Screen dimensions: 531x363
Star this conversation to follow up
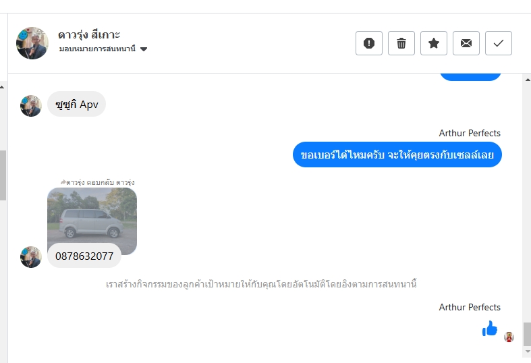434,43
